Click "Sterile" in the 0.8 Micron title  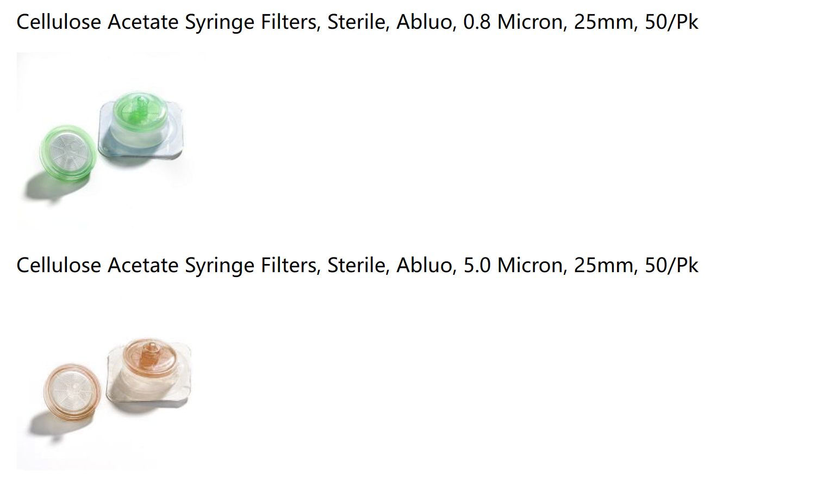356,22
